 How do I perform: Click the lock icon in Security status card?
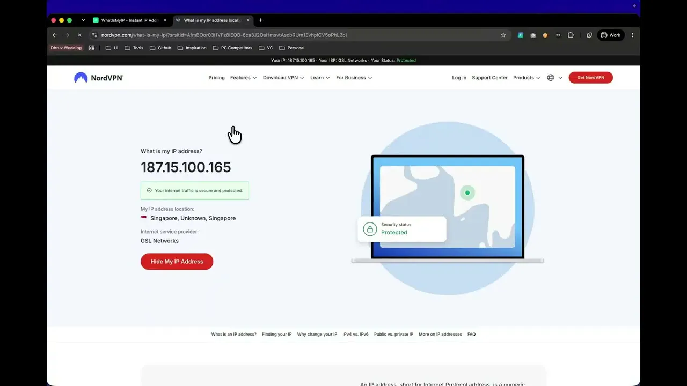click(x=370, y=229)
